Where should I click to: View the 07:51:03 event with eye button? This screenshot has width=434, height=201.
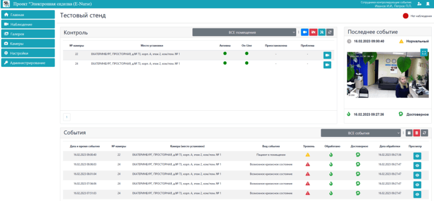[417, 194]
